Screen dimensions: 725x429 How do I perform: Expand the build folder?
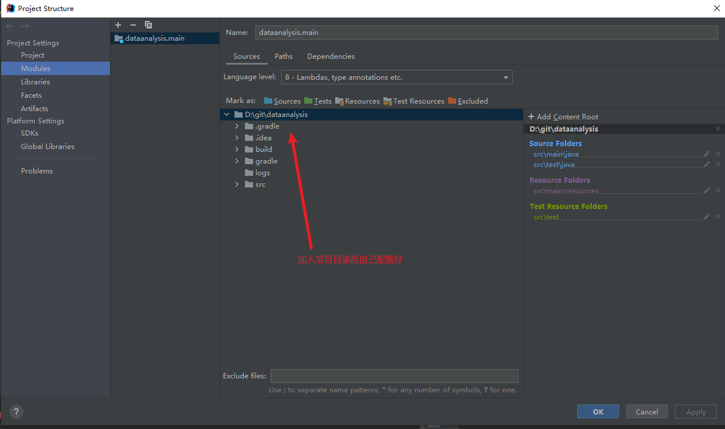tap(237, 150)
